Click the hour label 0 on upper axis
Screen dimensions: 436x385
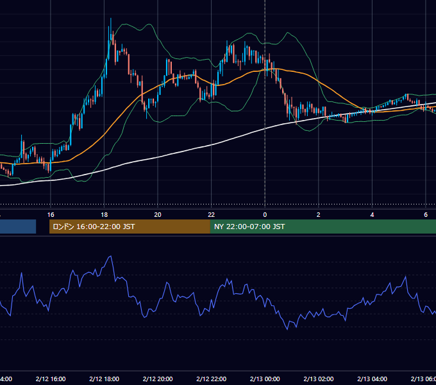[x=265, y=215]
